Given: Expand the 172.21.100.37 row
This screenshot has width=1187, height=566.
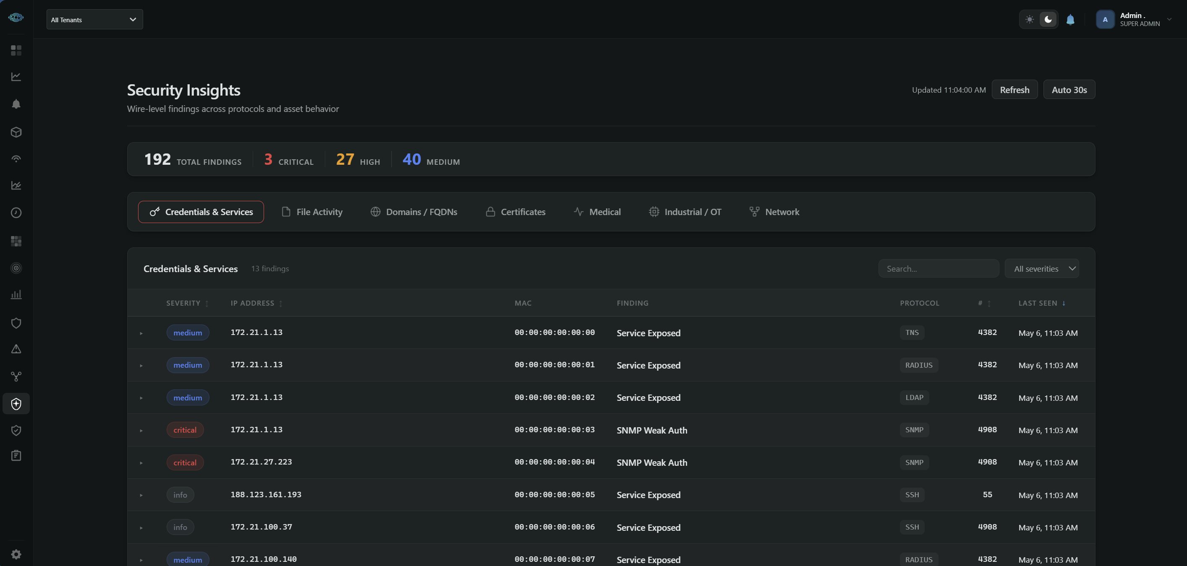Looking at the screenshot, I should 141,527.
